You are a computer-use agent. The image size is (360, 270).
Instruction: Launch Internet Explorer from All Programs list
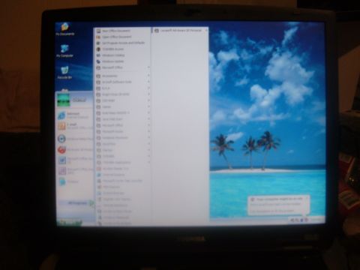(x=123, y=175)
